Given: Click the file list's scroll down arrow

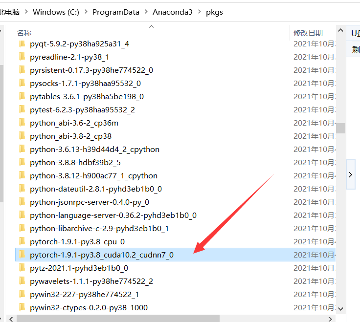Looking at the screenshot, I should tap(341, 309).
